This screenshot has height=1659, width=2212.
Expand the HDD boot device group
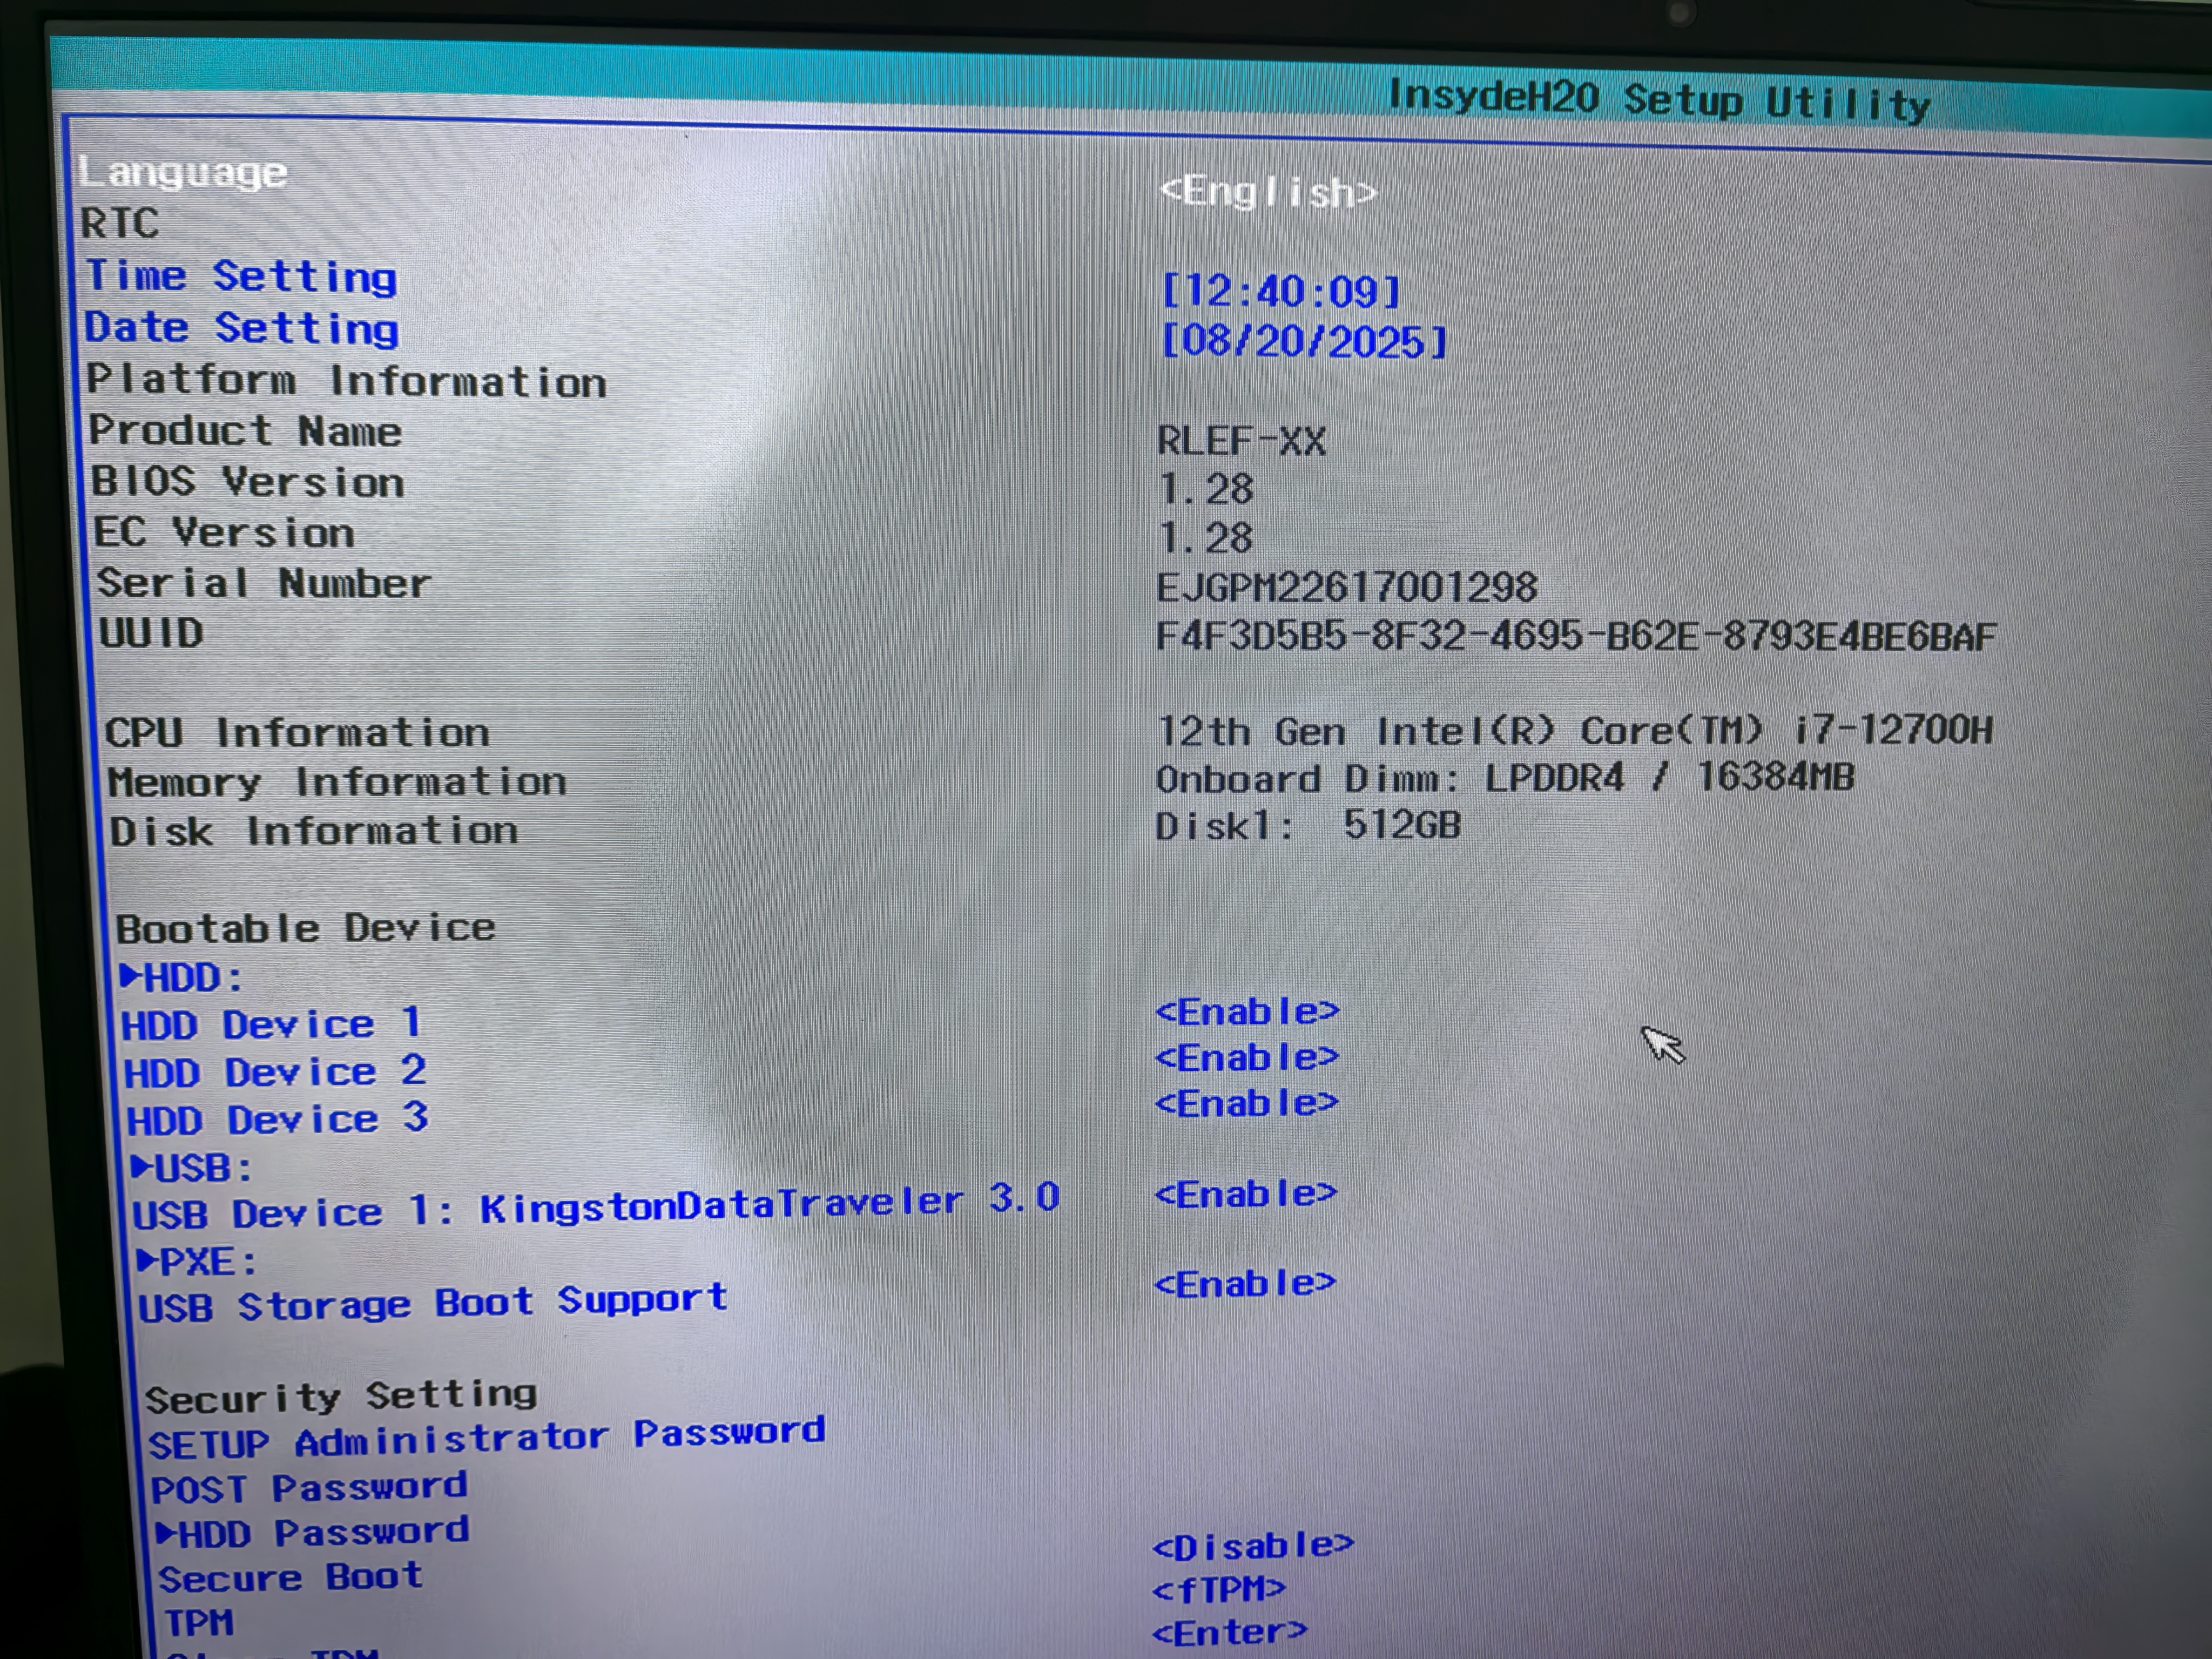pos(182,977)
